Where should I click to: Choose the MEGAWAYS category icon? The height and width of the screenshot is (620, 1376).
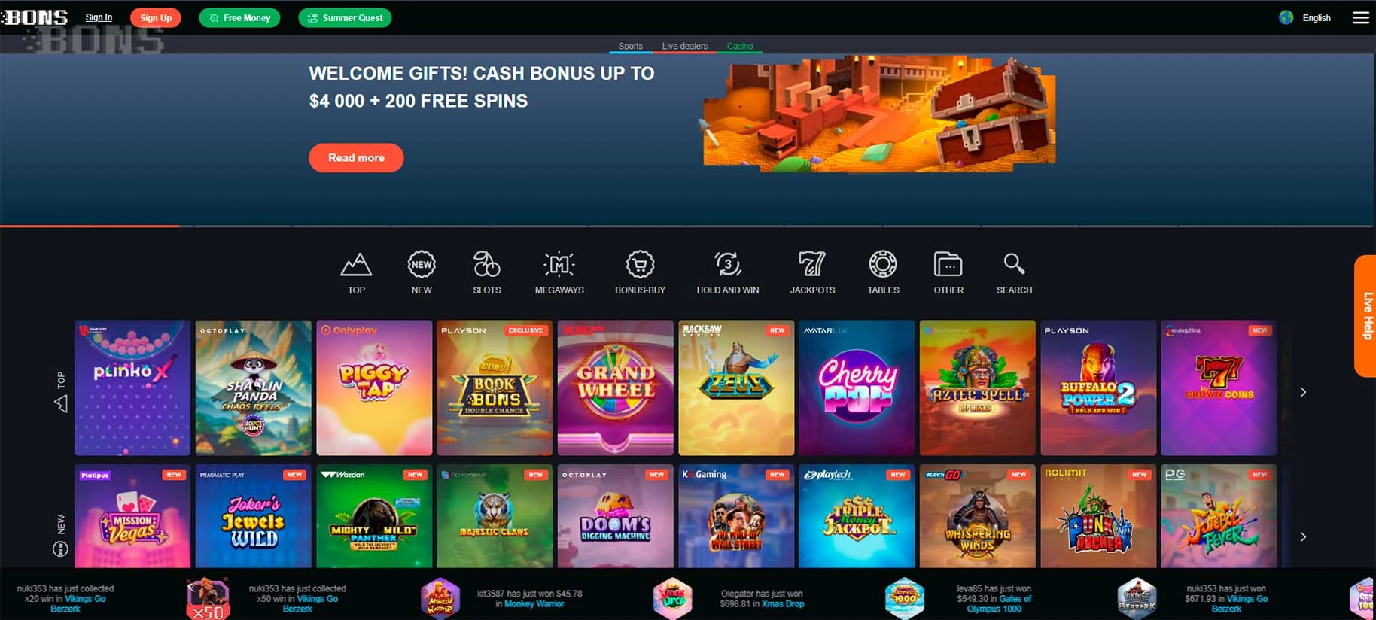tap(559, 265)
